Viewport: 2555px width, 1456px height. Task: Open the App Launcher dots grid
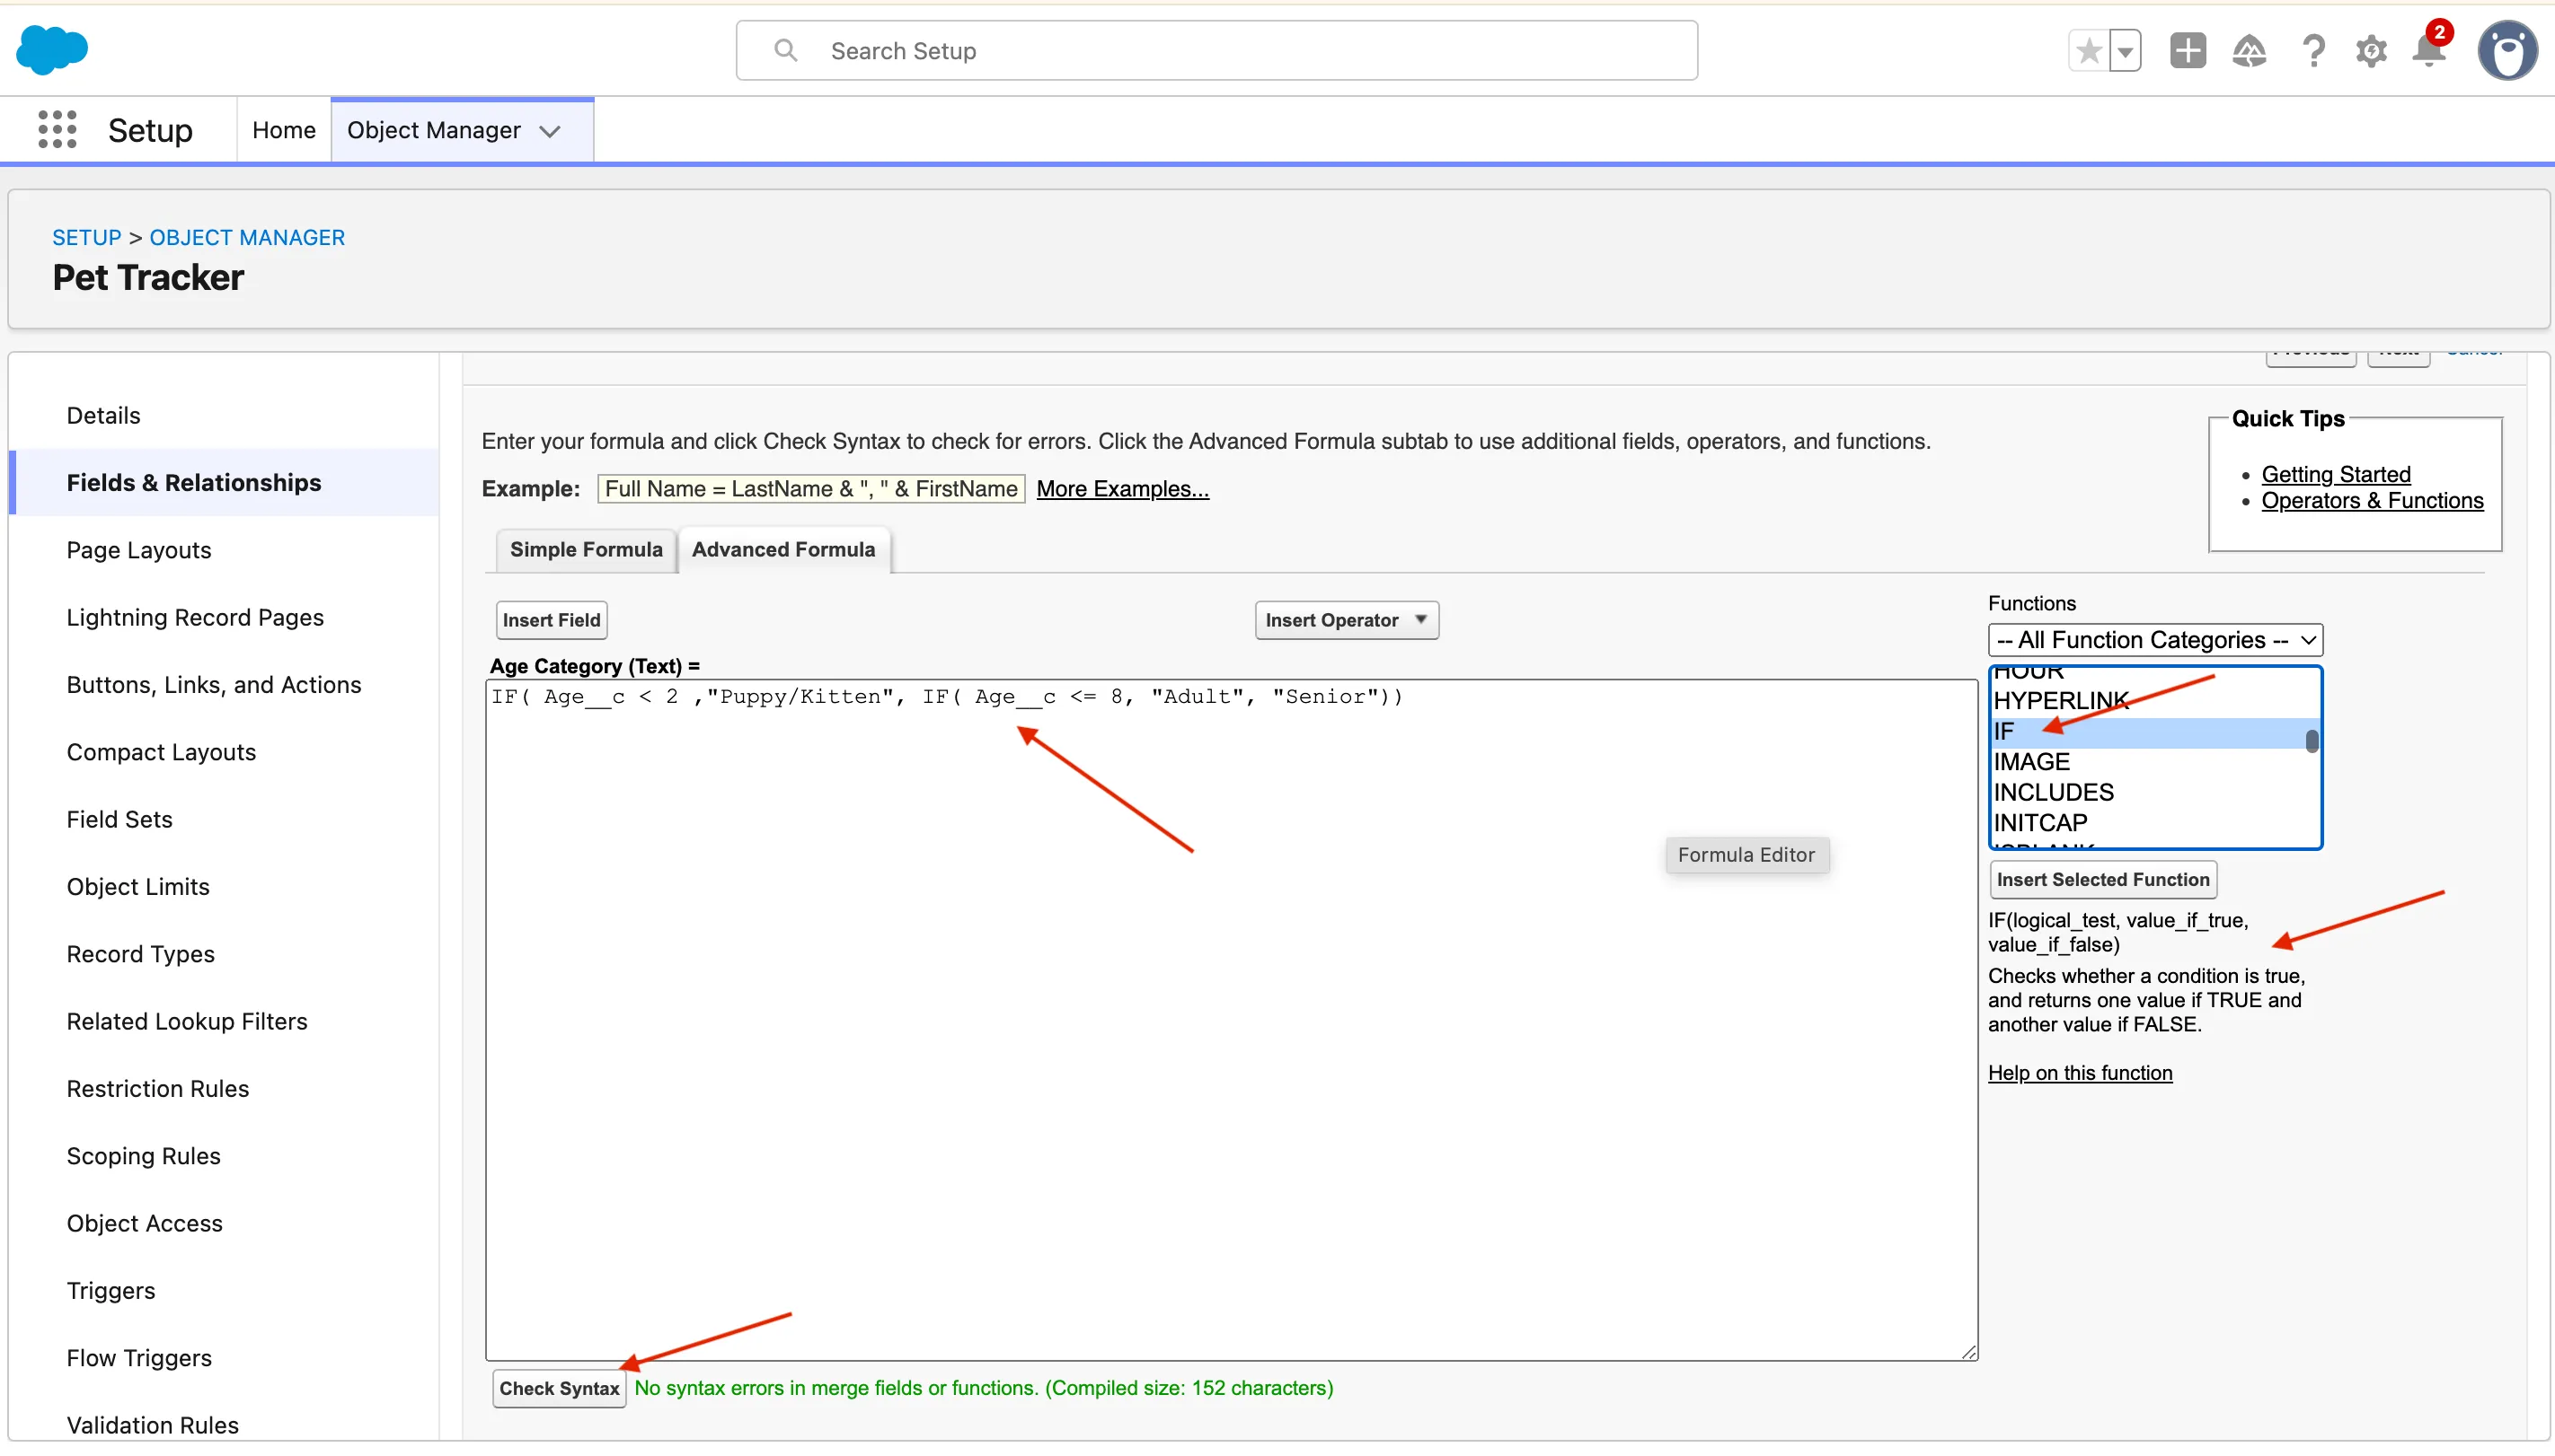coord(57,130)
